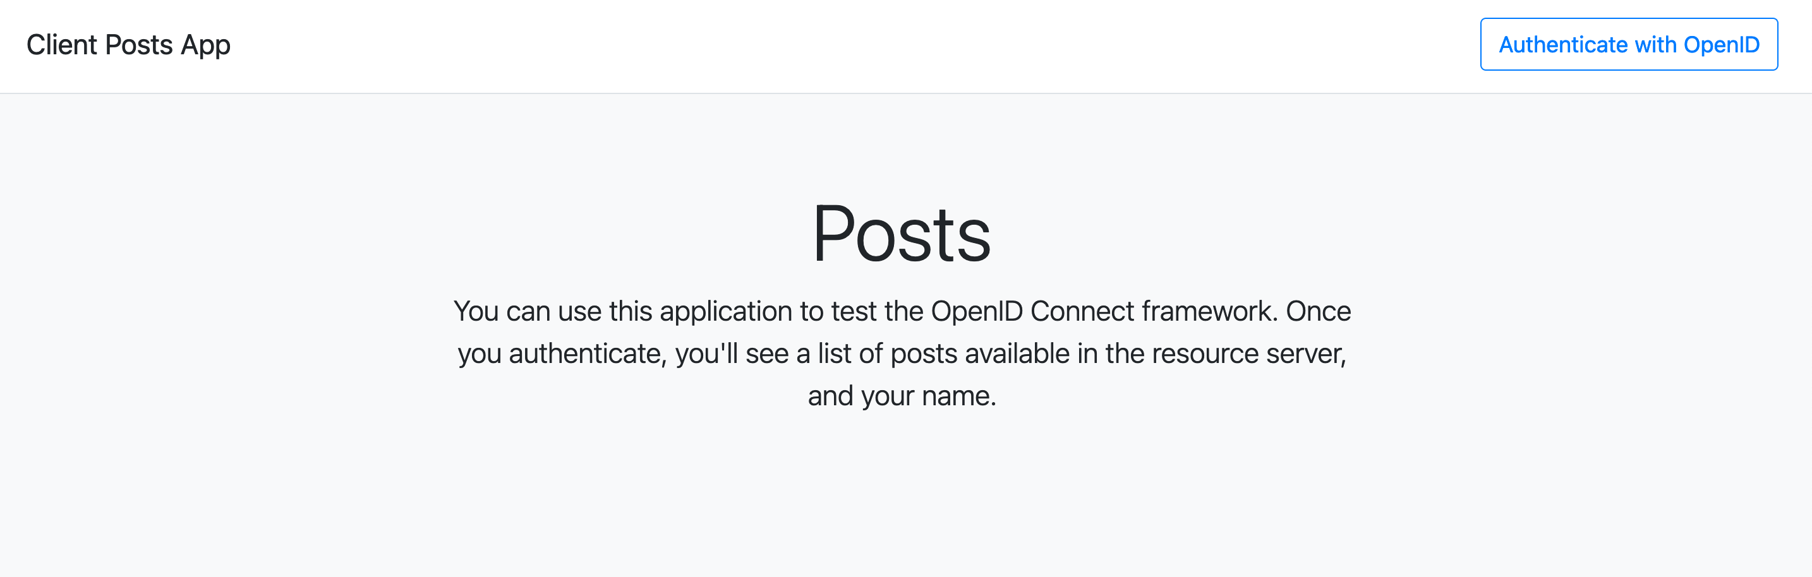Click the word "Once" ending the first line
Viewport: 1812px width, 577px height.
pyautogui.click(x=1317, y=311)
